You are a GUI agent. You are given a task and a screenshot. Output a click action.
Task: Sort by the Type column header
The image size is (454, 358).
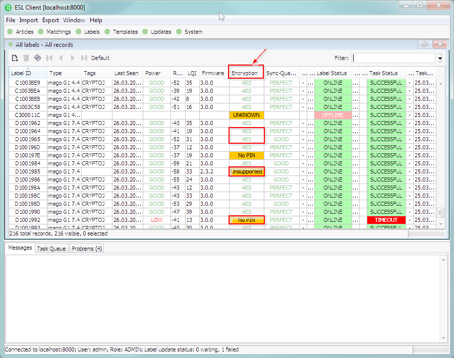click(64, 73)
